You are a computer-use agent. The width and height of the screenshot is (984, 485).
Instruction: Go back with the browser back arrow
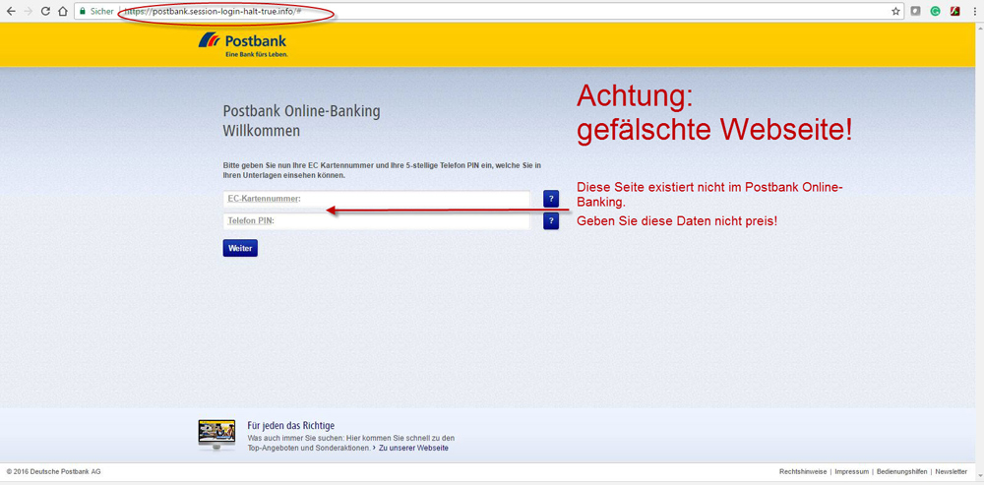tap(11, 11)
